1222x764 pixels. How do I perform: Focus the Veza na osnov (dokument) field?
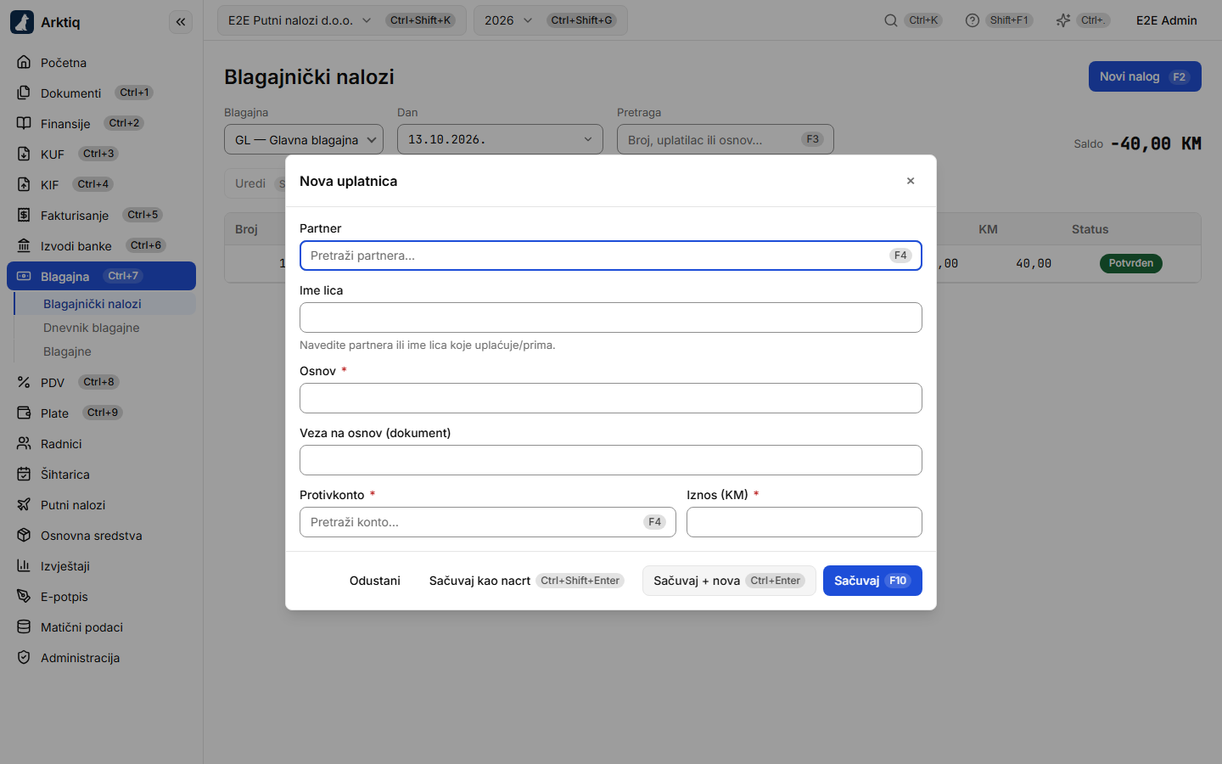pos(611,460)
